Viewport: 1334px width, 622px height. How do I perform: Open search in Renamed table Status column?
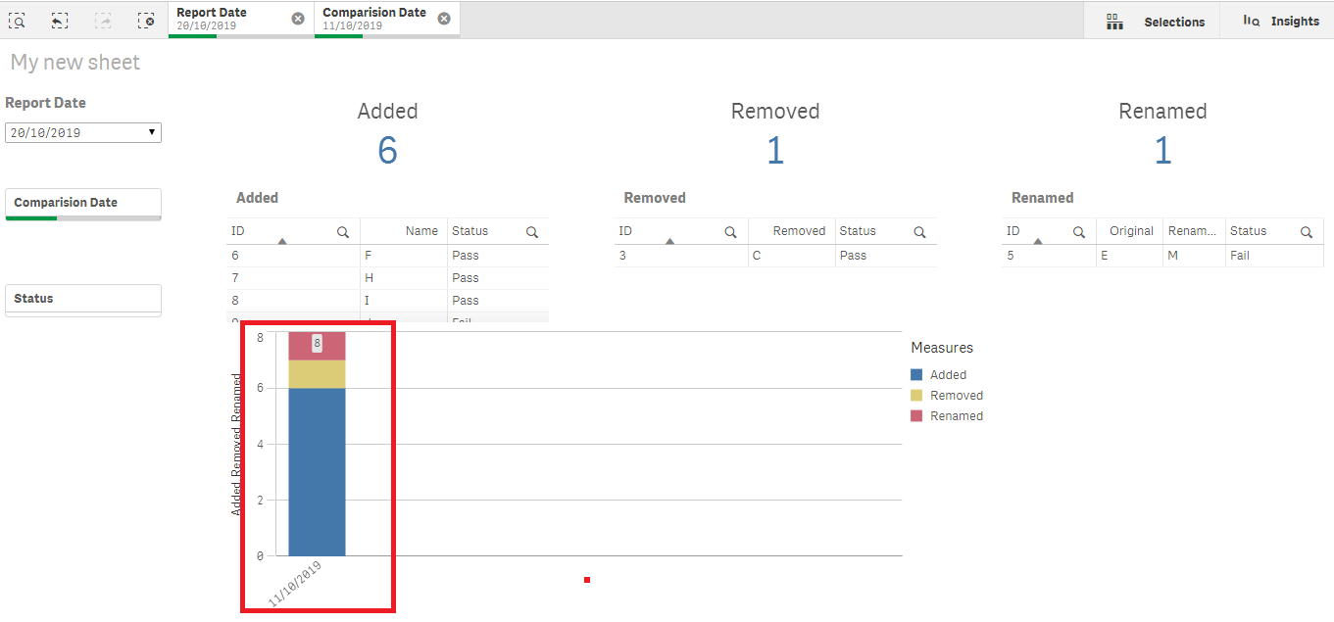pyautogui.click(x=1307, y=231)
